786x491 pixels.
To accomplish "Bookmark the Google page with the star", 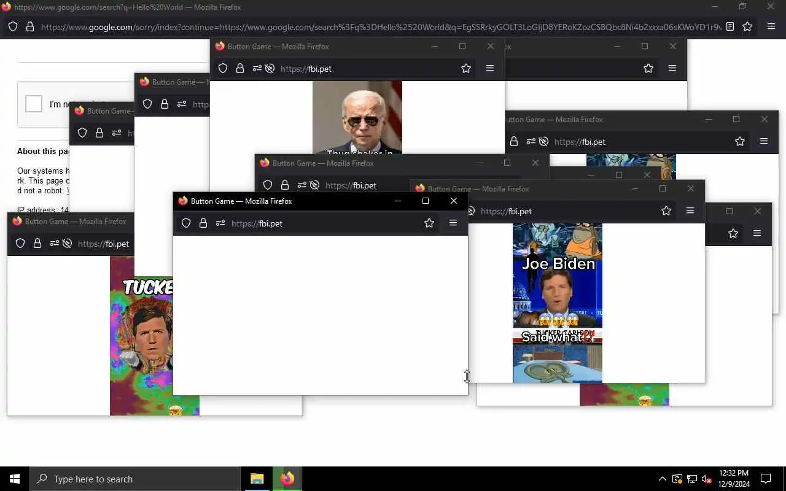I will [x=747, y=27].
